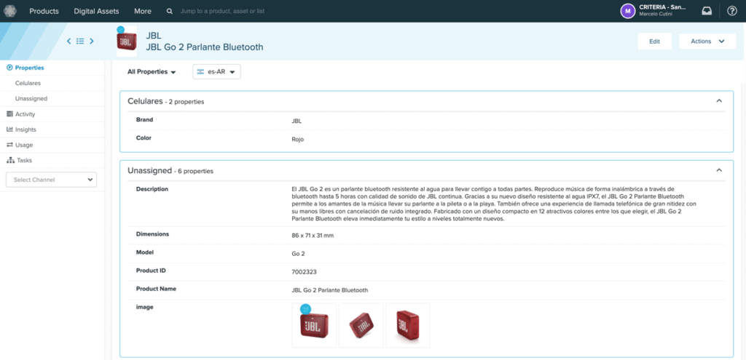Open the All Properties filter dropdown
Image resolution: width=746 pixels, height=360 pixels.
pos(152,72)
